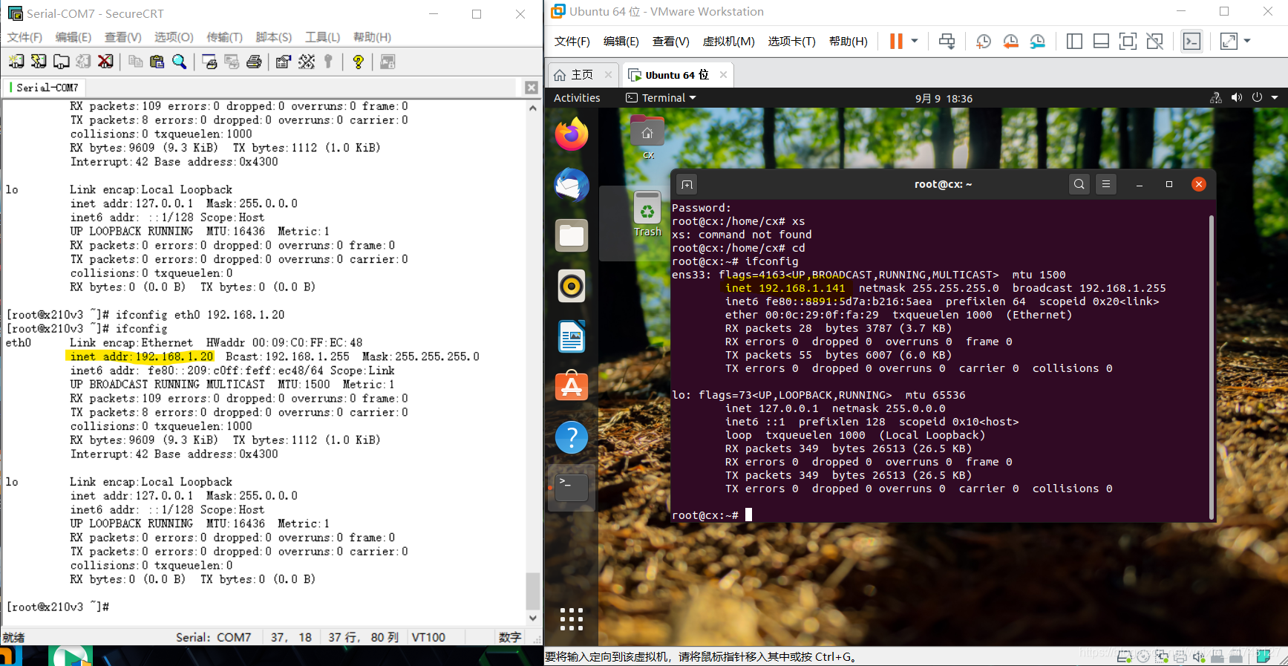Open 虚拟机(M) menu in VMware

coord(728,42)
